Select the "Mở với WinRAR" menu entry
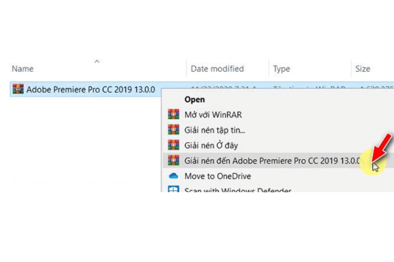This screenshot has width=394, height=262. (213, 115)
